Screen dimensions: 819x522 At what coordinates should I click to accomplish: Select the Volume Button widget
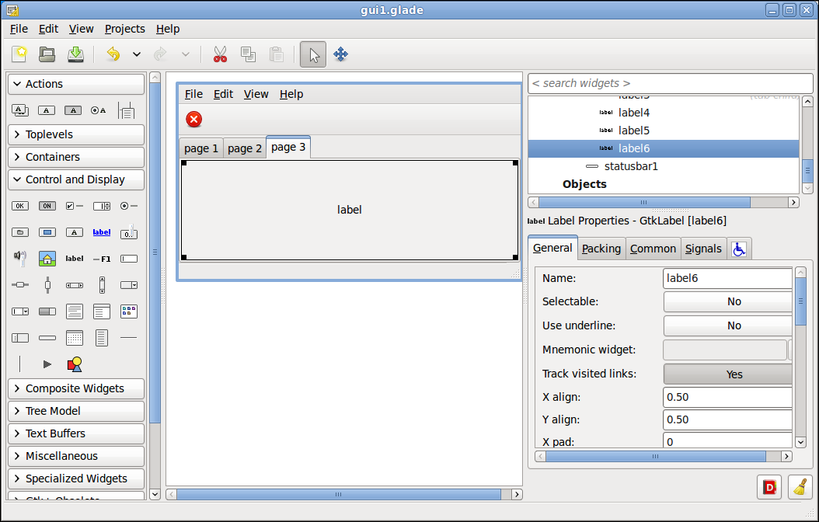(x=20, y=258)
